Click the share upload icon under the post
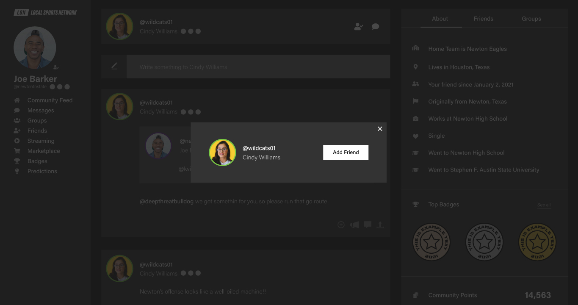Image resolution: width=578 pixels, height=305 pixels. tap(380, 225)
